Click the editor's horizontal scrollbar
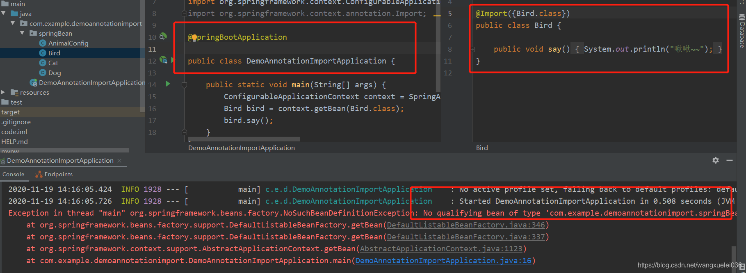746x273 pixels. [x=244, y=139]
